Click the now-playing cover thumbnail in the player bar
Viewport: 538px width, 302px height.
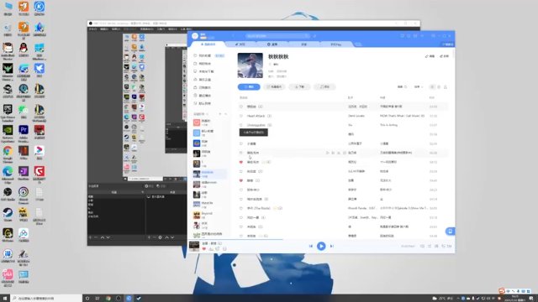coord(194,246)
